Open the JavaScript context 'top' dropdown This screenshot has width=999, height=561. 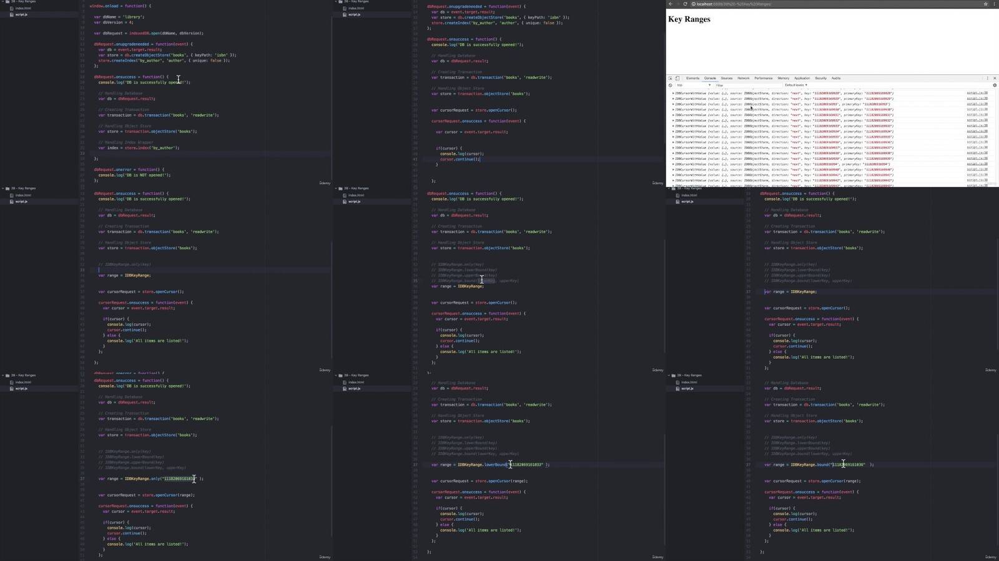pos(694,85)
